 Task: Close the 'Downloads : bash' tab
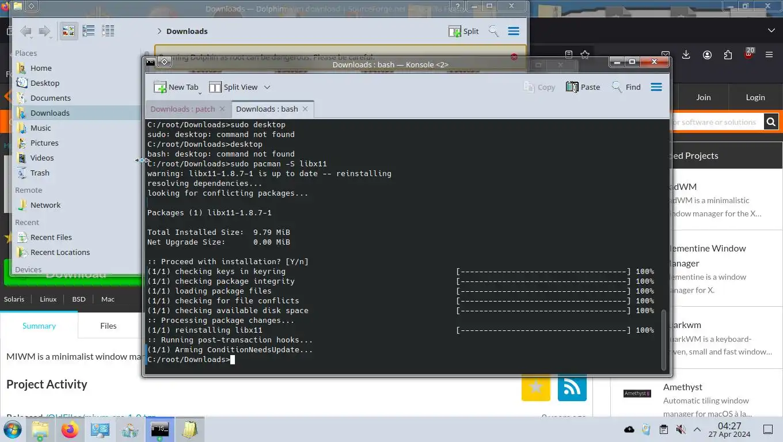(x=305, y=109)
